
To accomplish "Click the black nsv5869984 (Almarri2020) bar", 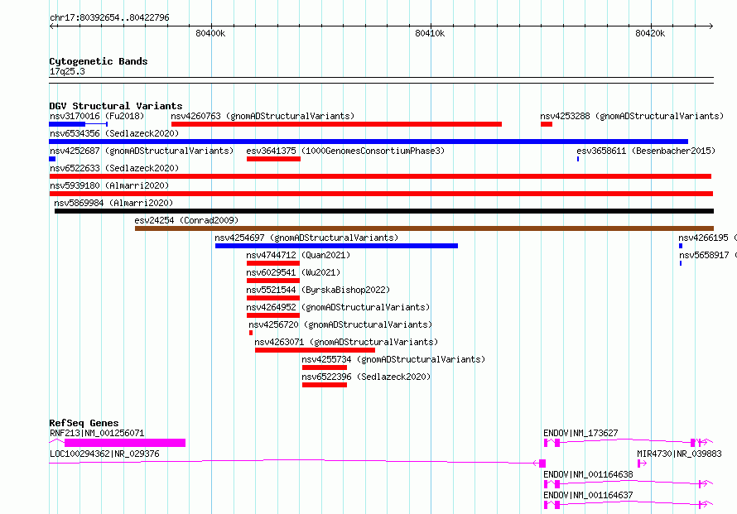I will pos(384,211).
